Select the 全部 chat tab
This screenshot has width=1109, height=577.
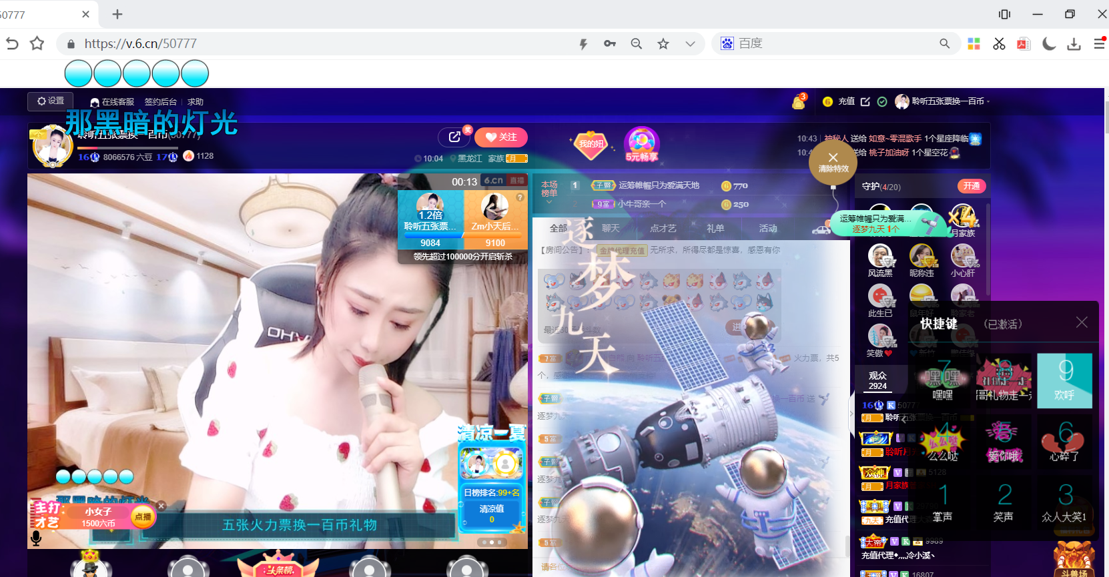coord(559,228)
